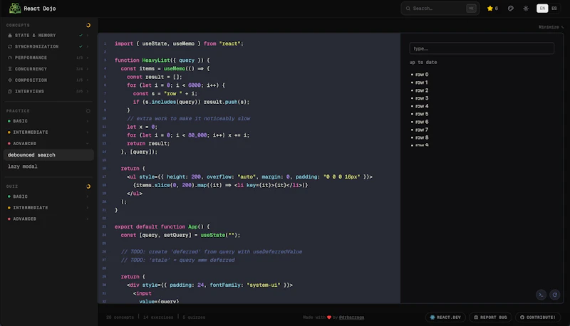This screenshot has width=570, height=326.
Task: Open the Interviews concept
Action: point(48,92)
